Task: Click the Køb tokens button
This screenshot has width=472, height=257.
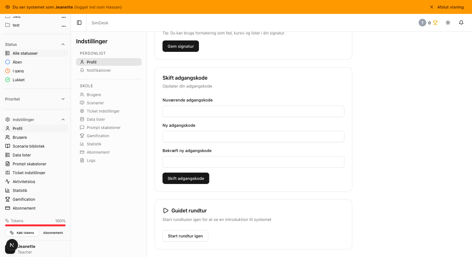Action: tap(22, 233)
